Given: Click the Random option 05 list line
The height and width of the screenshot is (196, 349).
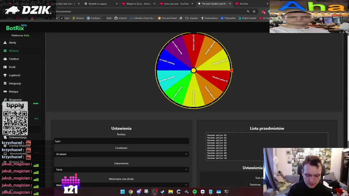Looking at the screenshot, I should pos(217,145).
